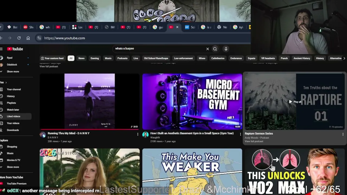Click the YouTube search input field

pyautogui.click(x=160, y=49)
